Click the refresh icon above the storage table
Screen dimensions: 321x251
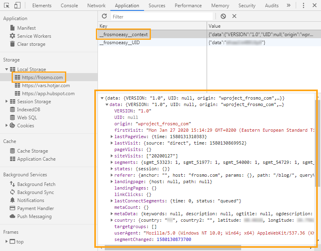pos(105,16)
